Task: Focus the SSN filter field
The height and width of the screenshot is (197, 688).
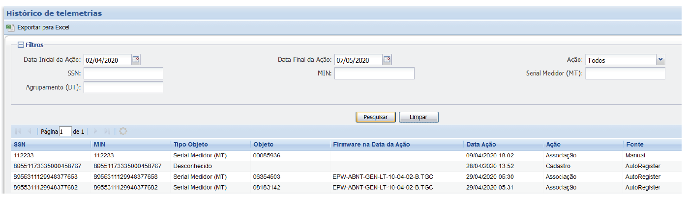Action: click(123, 74)
